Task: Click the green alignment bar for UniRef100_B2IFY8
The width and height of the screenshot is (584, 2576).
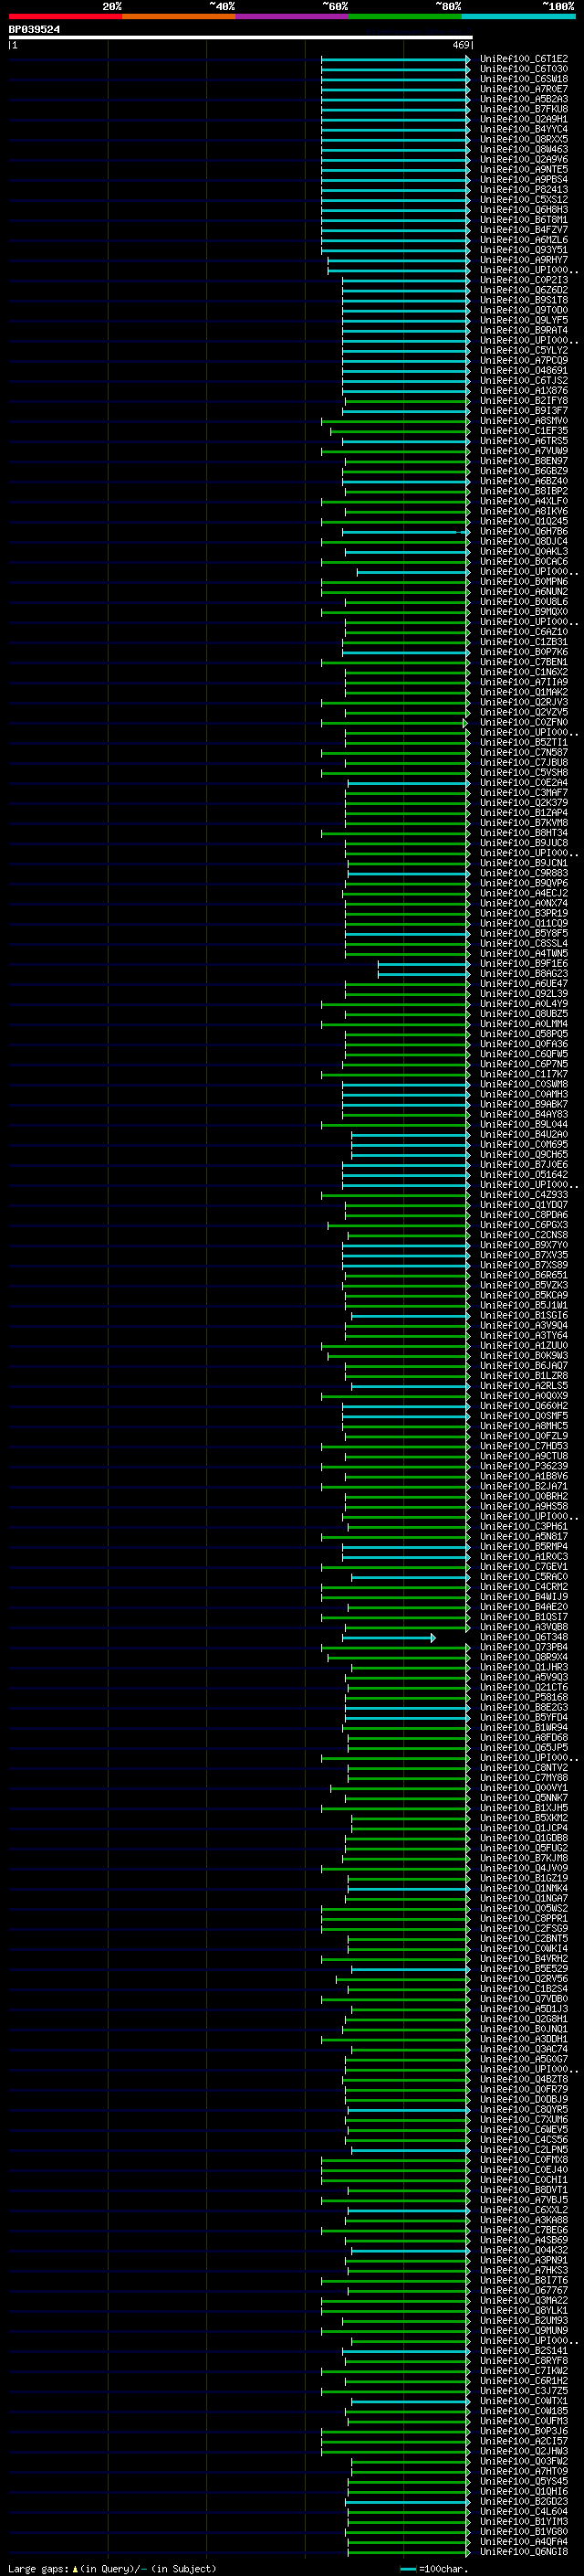Action: click(406, 401)
